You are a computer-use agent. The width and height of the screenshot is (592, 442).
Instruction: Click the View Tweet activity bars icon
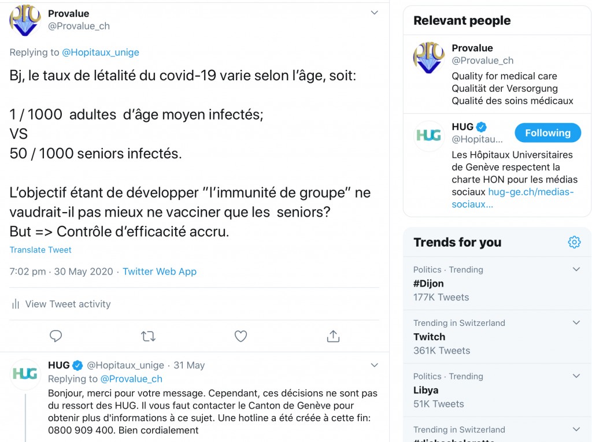(16, 304)
